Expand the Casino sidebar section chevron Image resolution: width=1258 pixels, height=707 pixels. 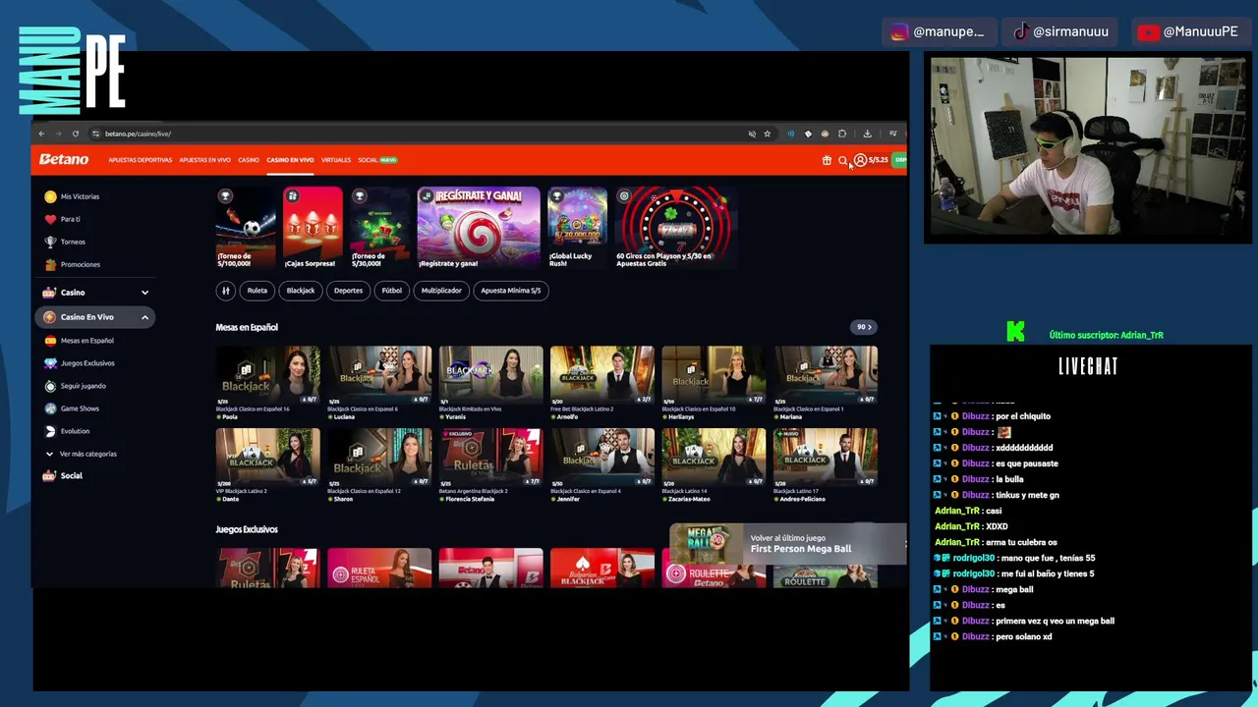pyautogui.click(x=144, y=293)
